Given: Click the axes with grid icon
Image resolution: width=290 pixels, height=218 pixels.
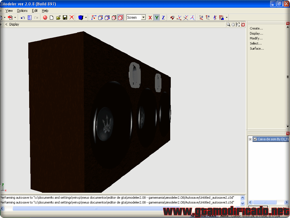Looking at the screenshot, I should tap(192, 18).
